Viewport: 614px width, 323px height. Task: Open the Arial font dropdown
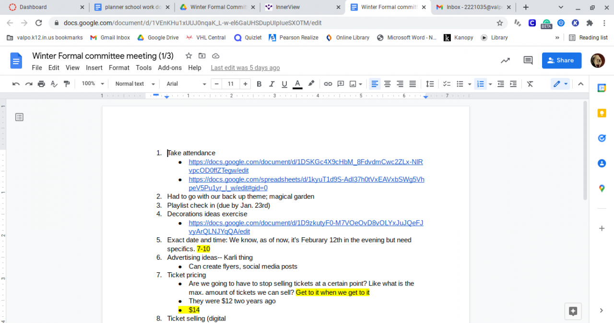coord(186,84)
